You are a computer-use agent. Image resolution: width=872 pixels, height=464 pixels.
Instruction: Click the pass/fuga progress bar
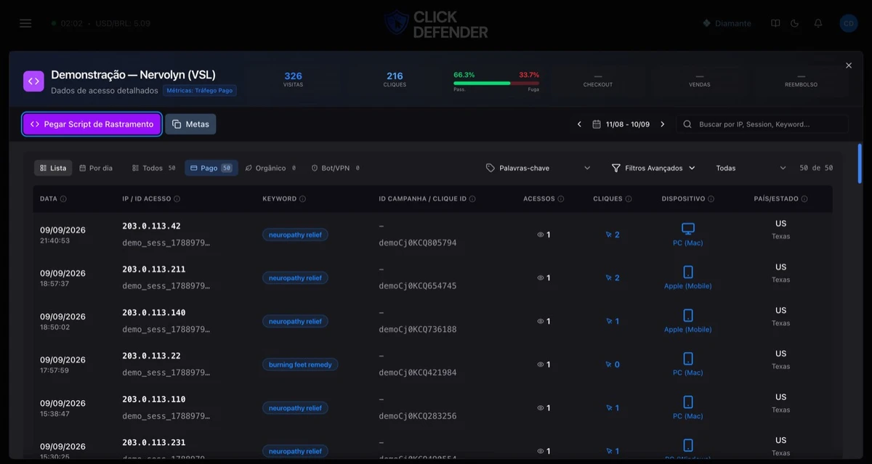[x=496, y=83]
